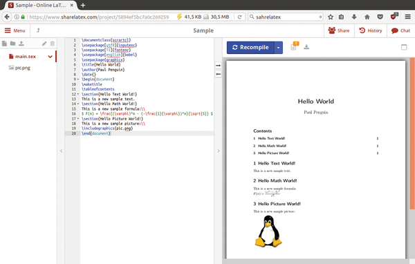Click the PDF preview vertical scrollbar
Viewport: 415px width, 264px height.
pyautogui.click(x=412, y=133)
